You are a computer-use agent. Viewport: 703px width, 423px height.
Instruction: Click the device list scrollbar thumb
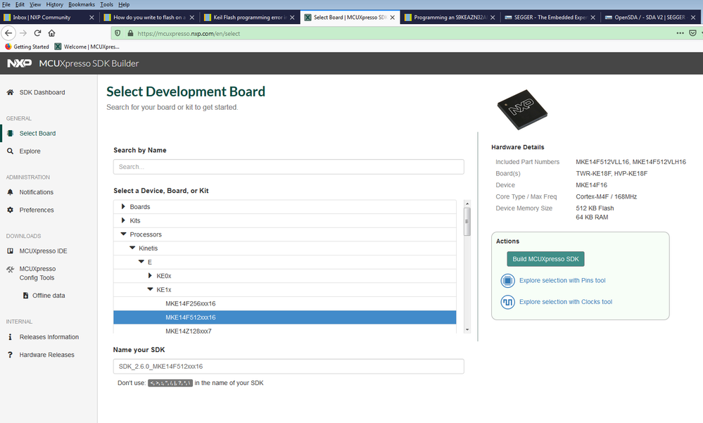[x=467, y=222]
